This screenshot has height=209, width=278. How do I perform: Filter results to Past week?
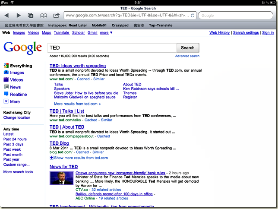coord(12,149)
